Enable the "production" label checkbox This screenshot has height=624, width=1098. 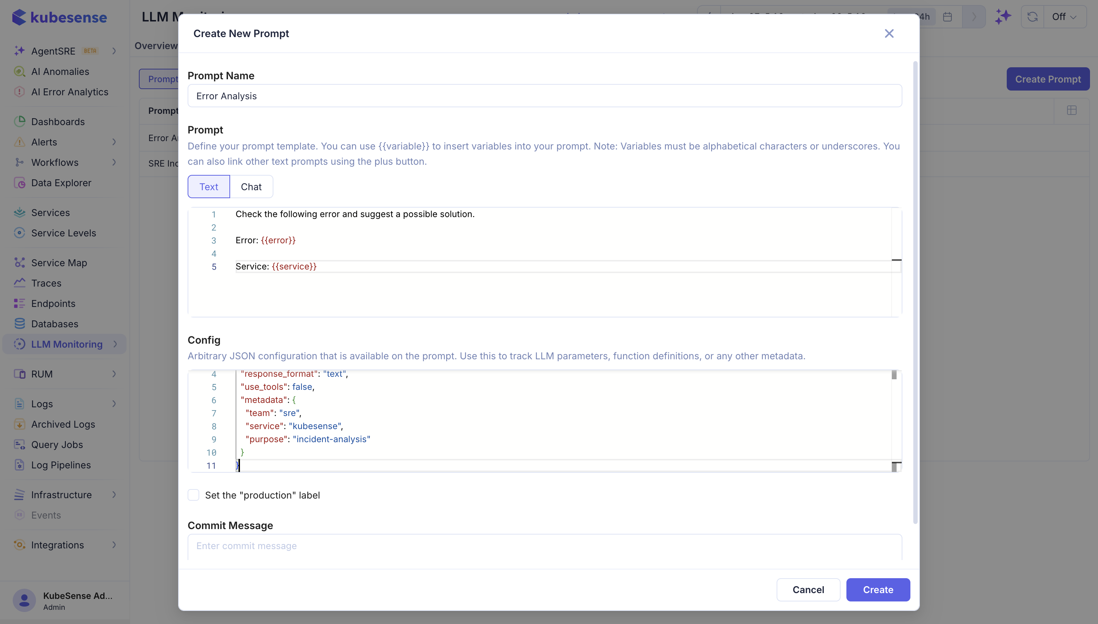click(194, 495)
